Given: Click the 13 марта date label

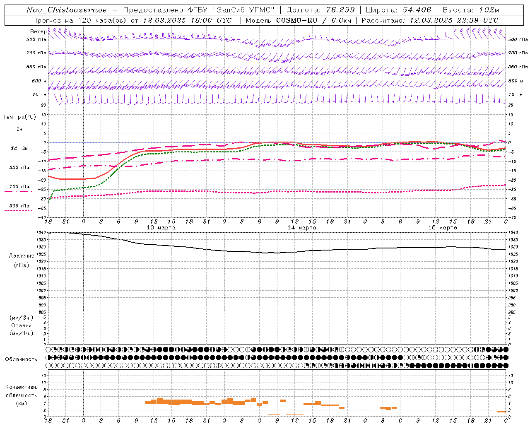Looking at the screenshot, I should click(161, 228).
